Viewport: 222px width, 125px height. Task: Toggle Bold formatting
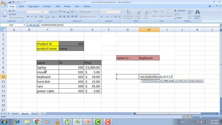coord(28,17)
